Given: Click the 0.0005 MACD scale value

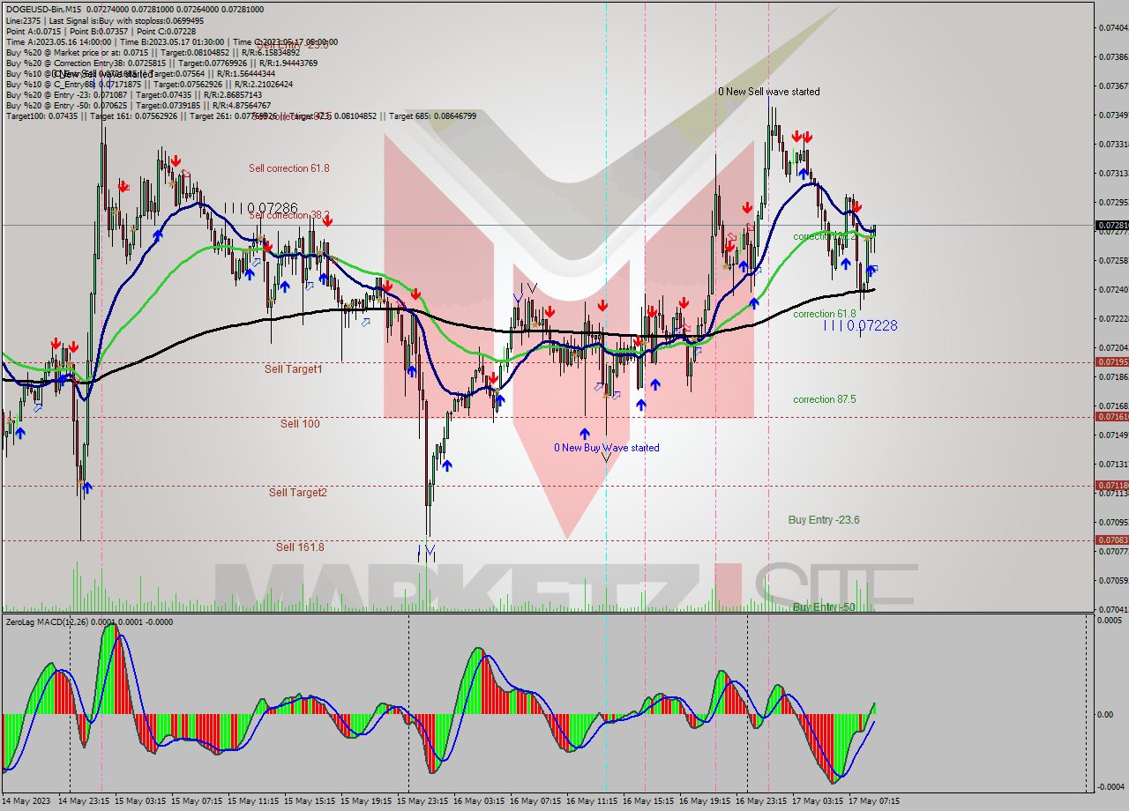Looking at the screenshot, I should (x=1110, y=621).
